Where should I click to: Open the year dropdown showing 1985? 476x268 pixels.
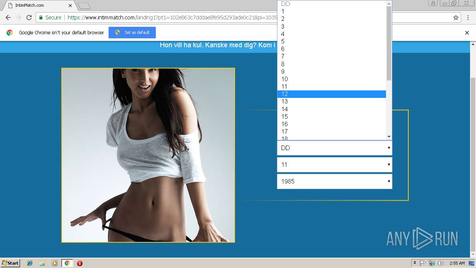(334, 181)
